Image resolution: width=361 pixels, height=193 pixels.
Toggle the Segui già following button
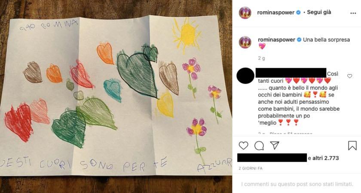click(x=319, y=12)
